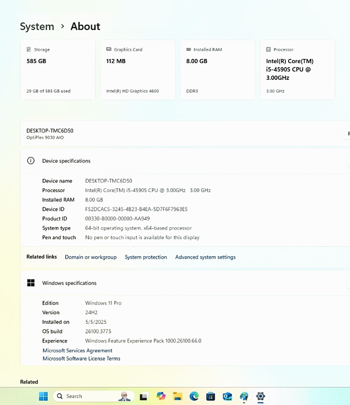This screenshot has height=405, width=350.
Task: Open the Storage card showing 585 GB
Action: (58, 70)
